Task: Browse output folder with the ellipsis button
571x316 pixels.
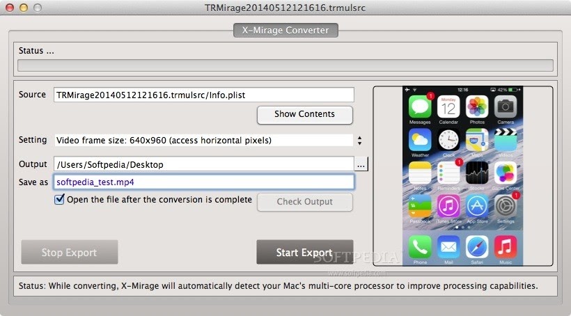Action: [x=361, y=164]
